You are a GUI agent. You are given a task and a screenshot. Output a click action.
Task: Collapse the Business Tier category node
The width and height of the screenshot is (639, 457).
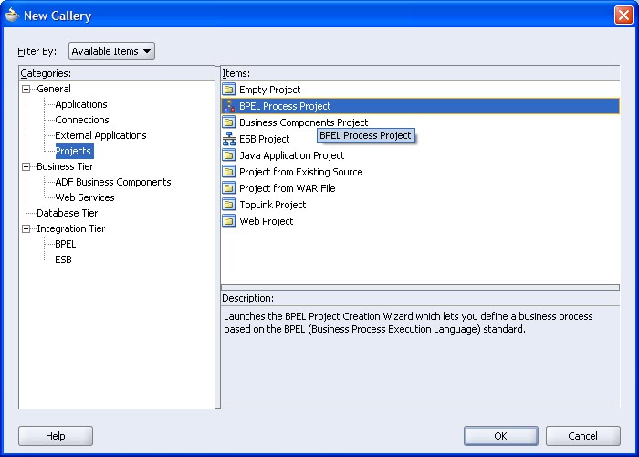pyautogui.click(x=26, y=166)
